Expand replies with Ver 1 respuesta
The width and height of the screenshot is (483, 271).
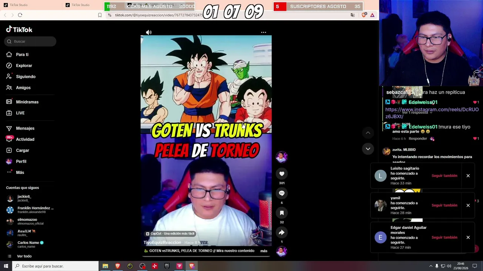click(417, 113)
